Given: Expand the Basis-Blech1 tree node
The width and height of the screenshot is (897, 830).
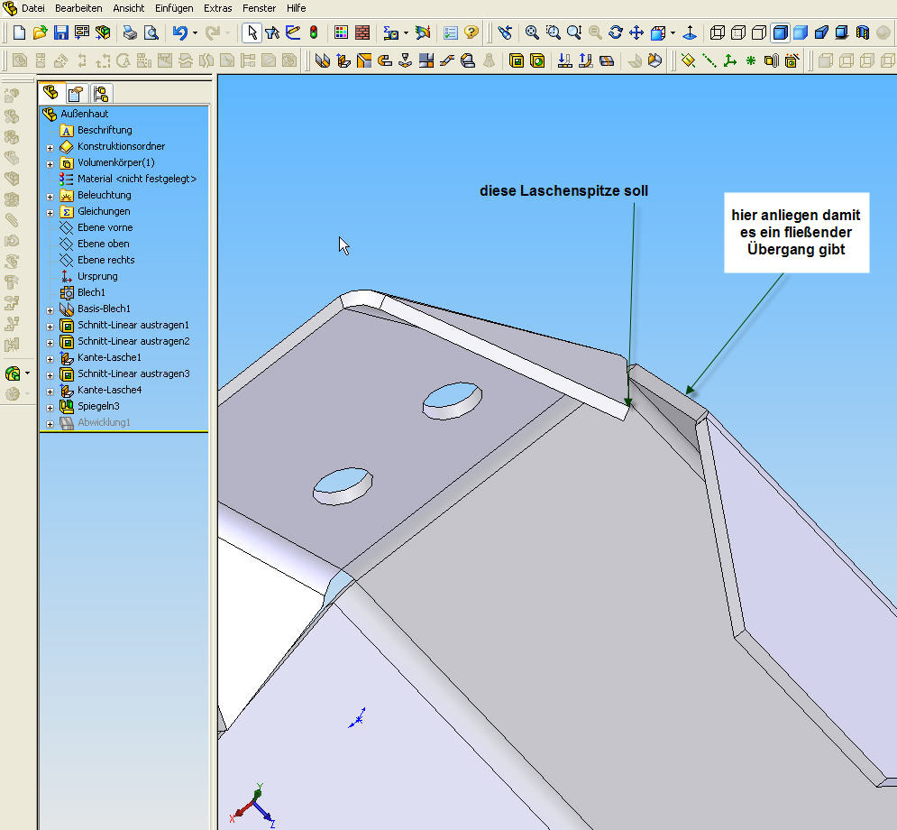Looking at the screenshot, I should tap(50, 309).
